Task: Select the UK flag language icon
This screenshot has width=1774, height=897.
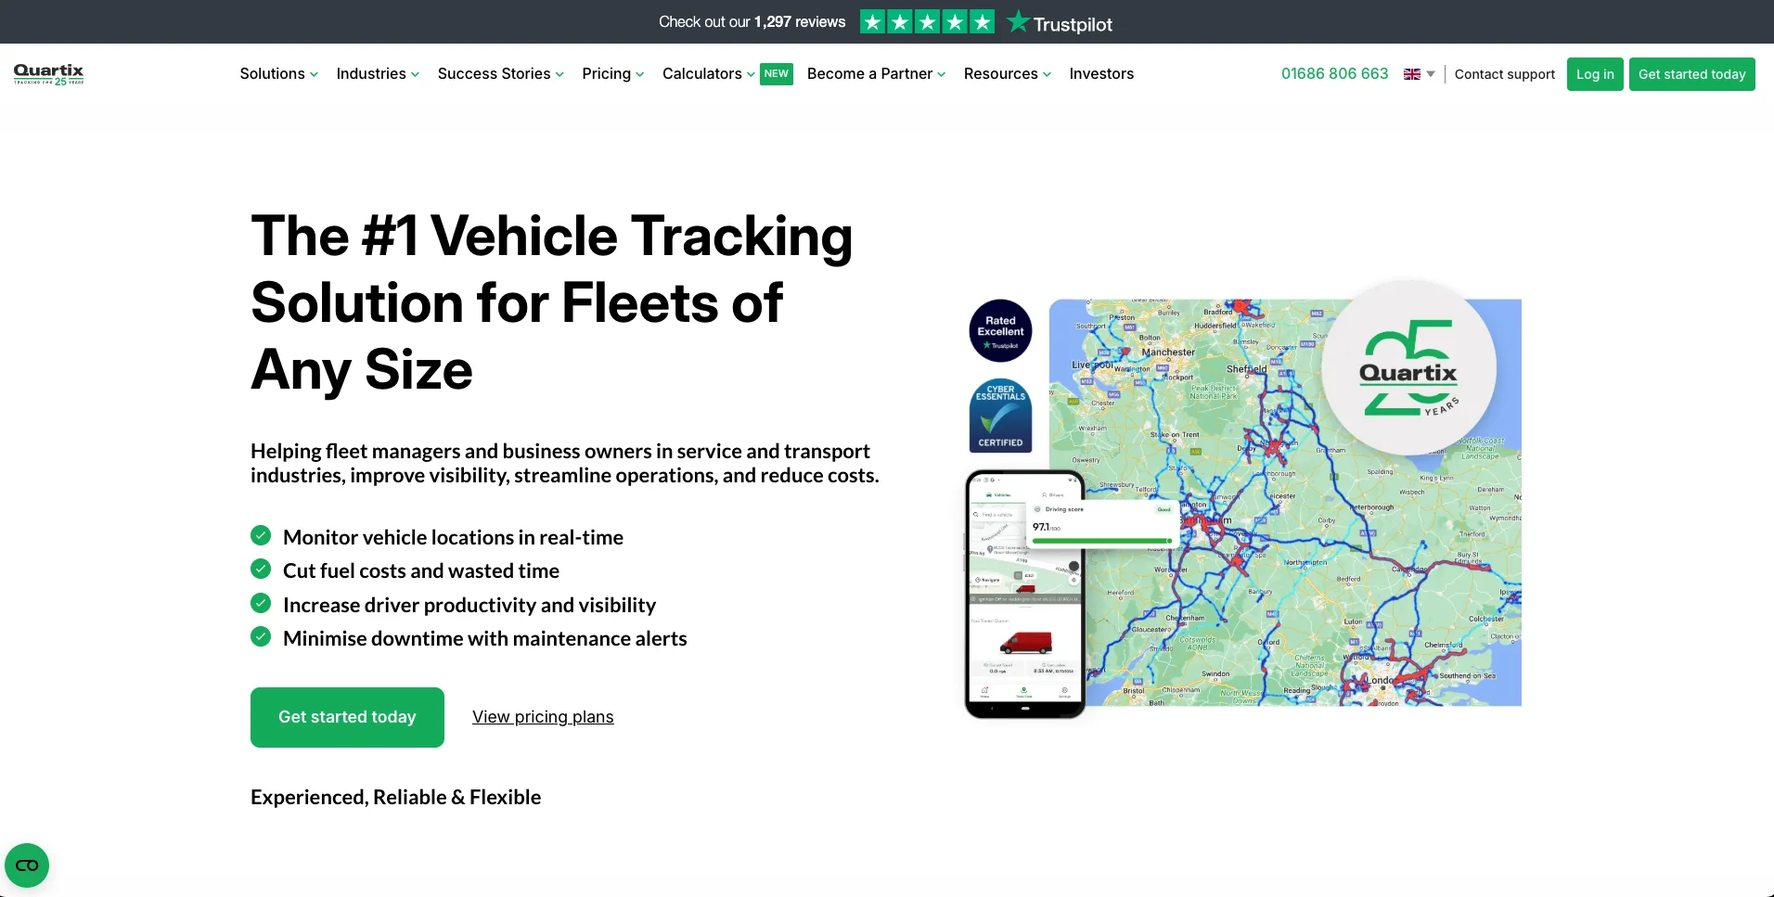Action: (x=1412, y=74)
